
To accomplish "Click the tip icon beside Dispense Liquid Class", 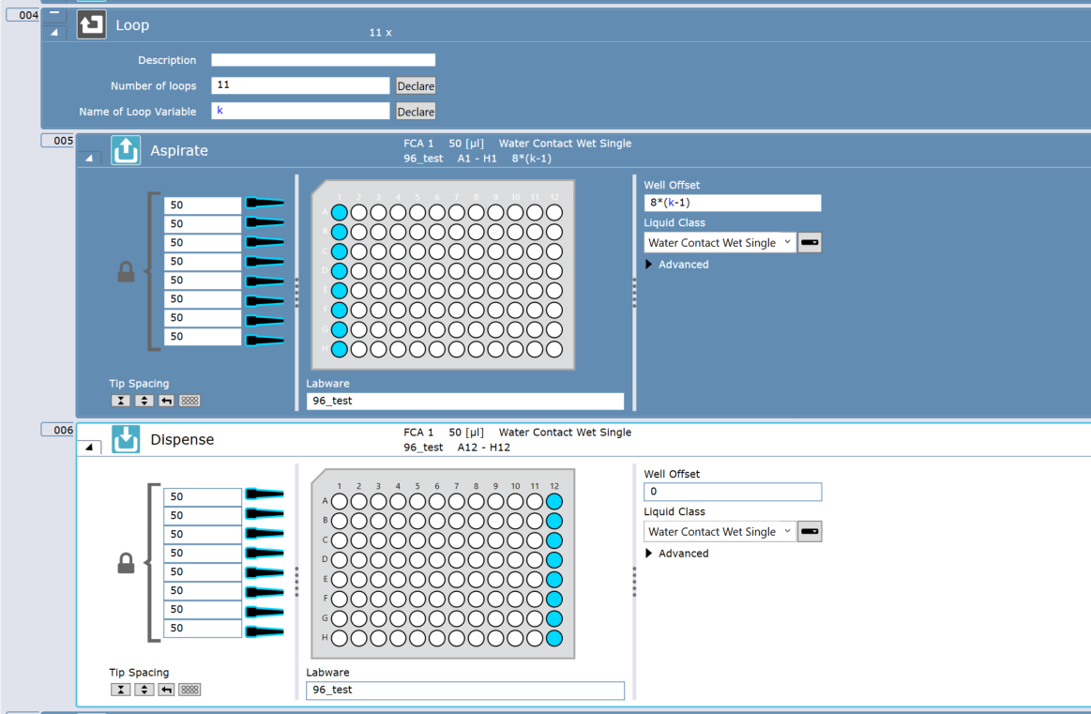I will point(810,532).
